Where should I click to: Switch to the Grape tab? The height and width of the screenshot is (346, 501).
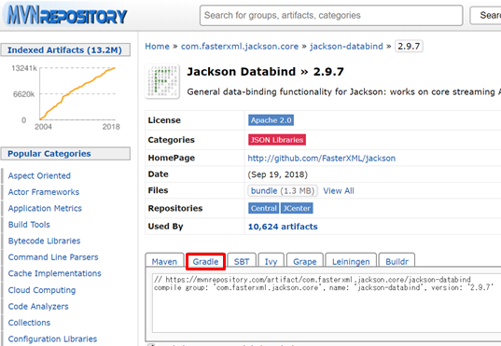[x=305, y=262]
